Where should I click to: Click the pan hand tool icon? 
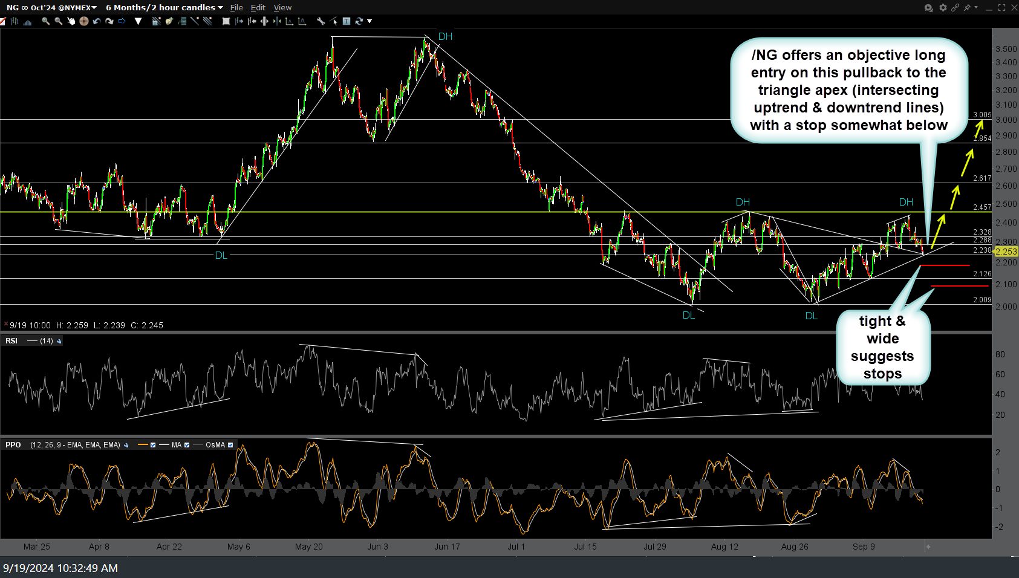click(71, 21)
